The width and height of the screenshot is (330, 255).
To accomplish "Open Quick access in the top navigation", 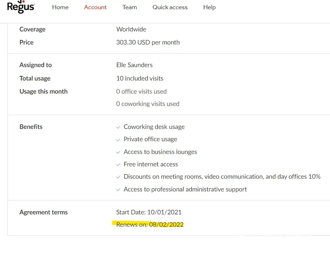I will pyautogui.click(x=170, y=7).
